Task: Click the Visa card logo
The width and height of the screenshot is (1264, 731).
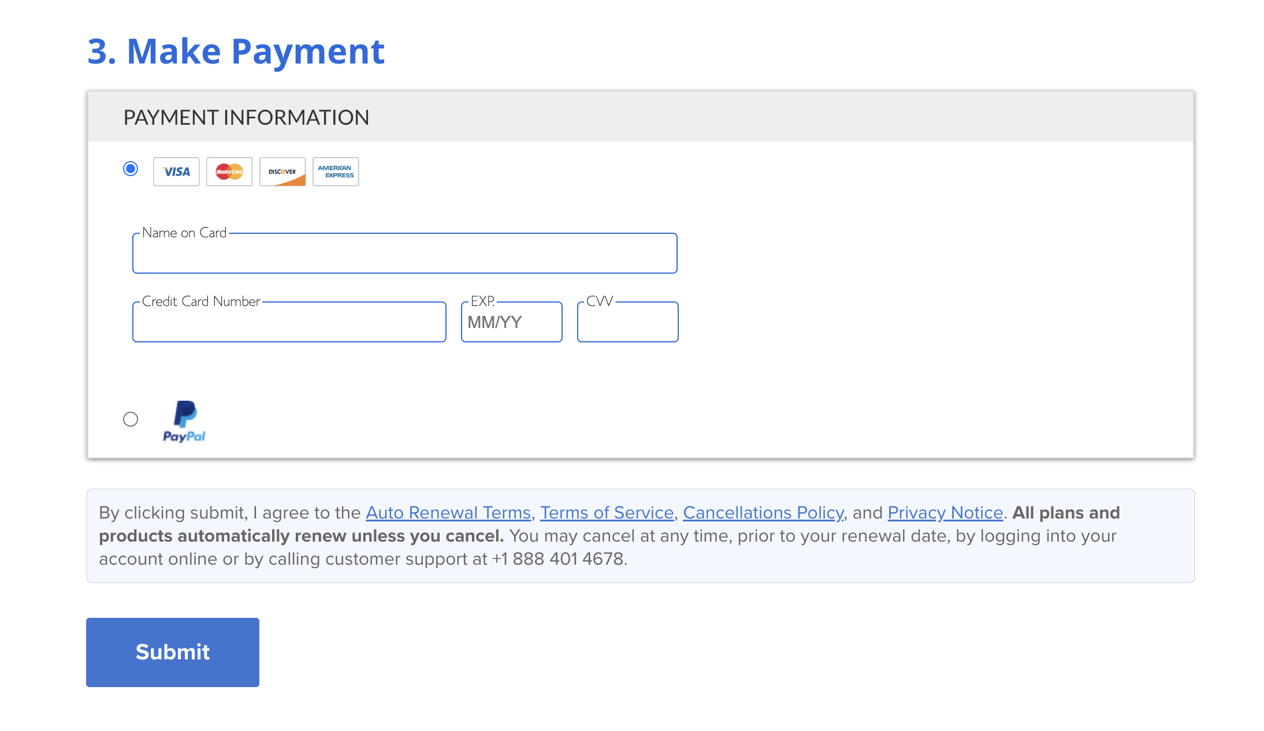Action: [176, 171]
